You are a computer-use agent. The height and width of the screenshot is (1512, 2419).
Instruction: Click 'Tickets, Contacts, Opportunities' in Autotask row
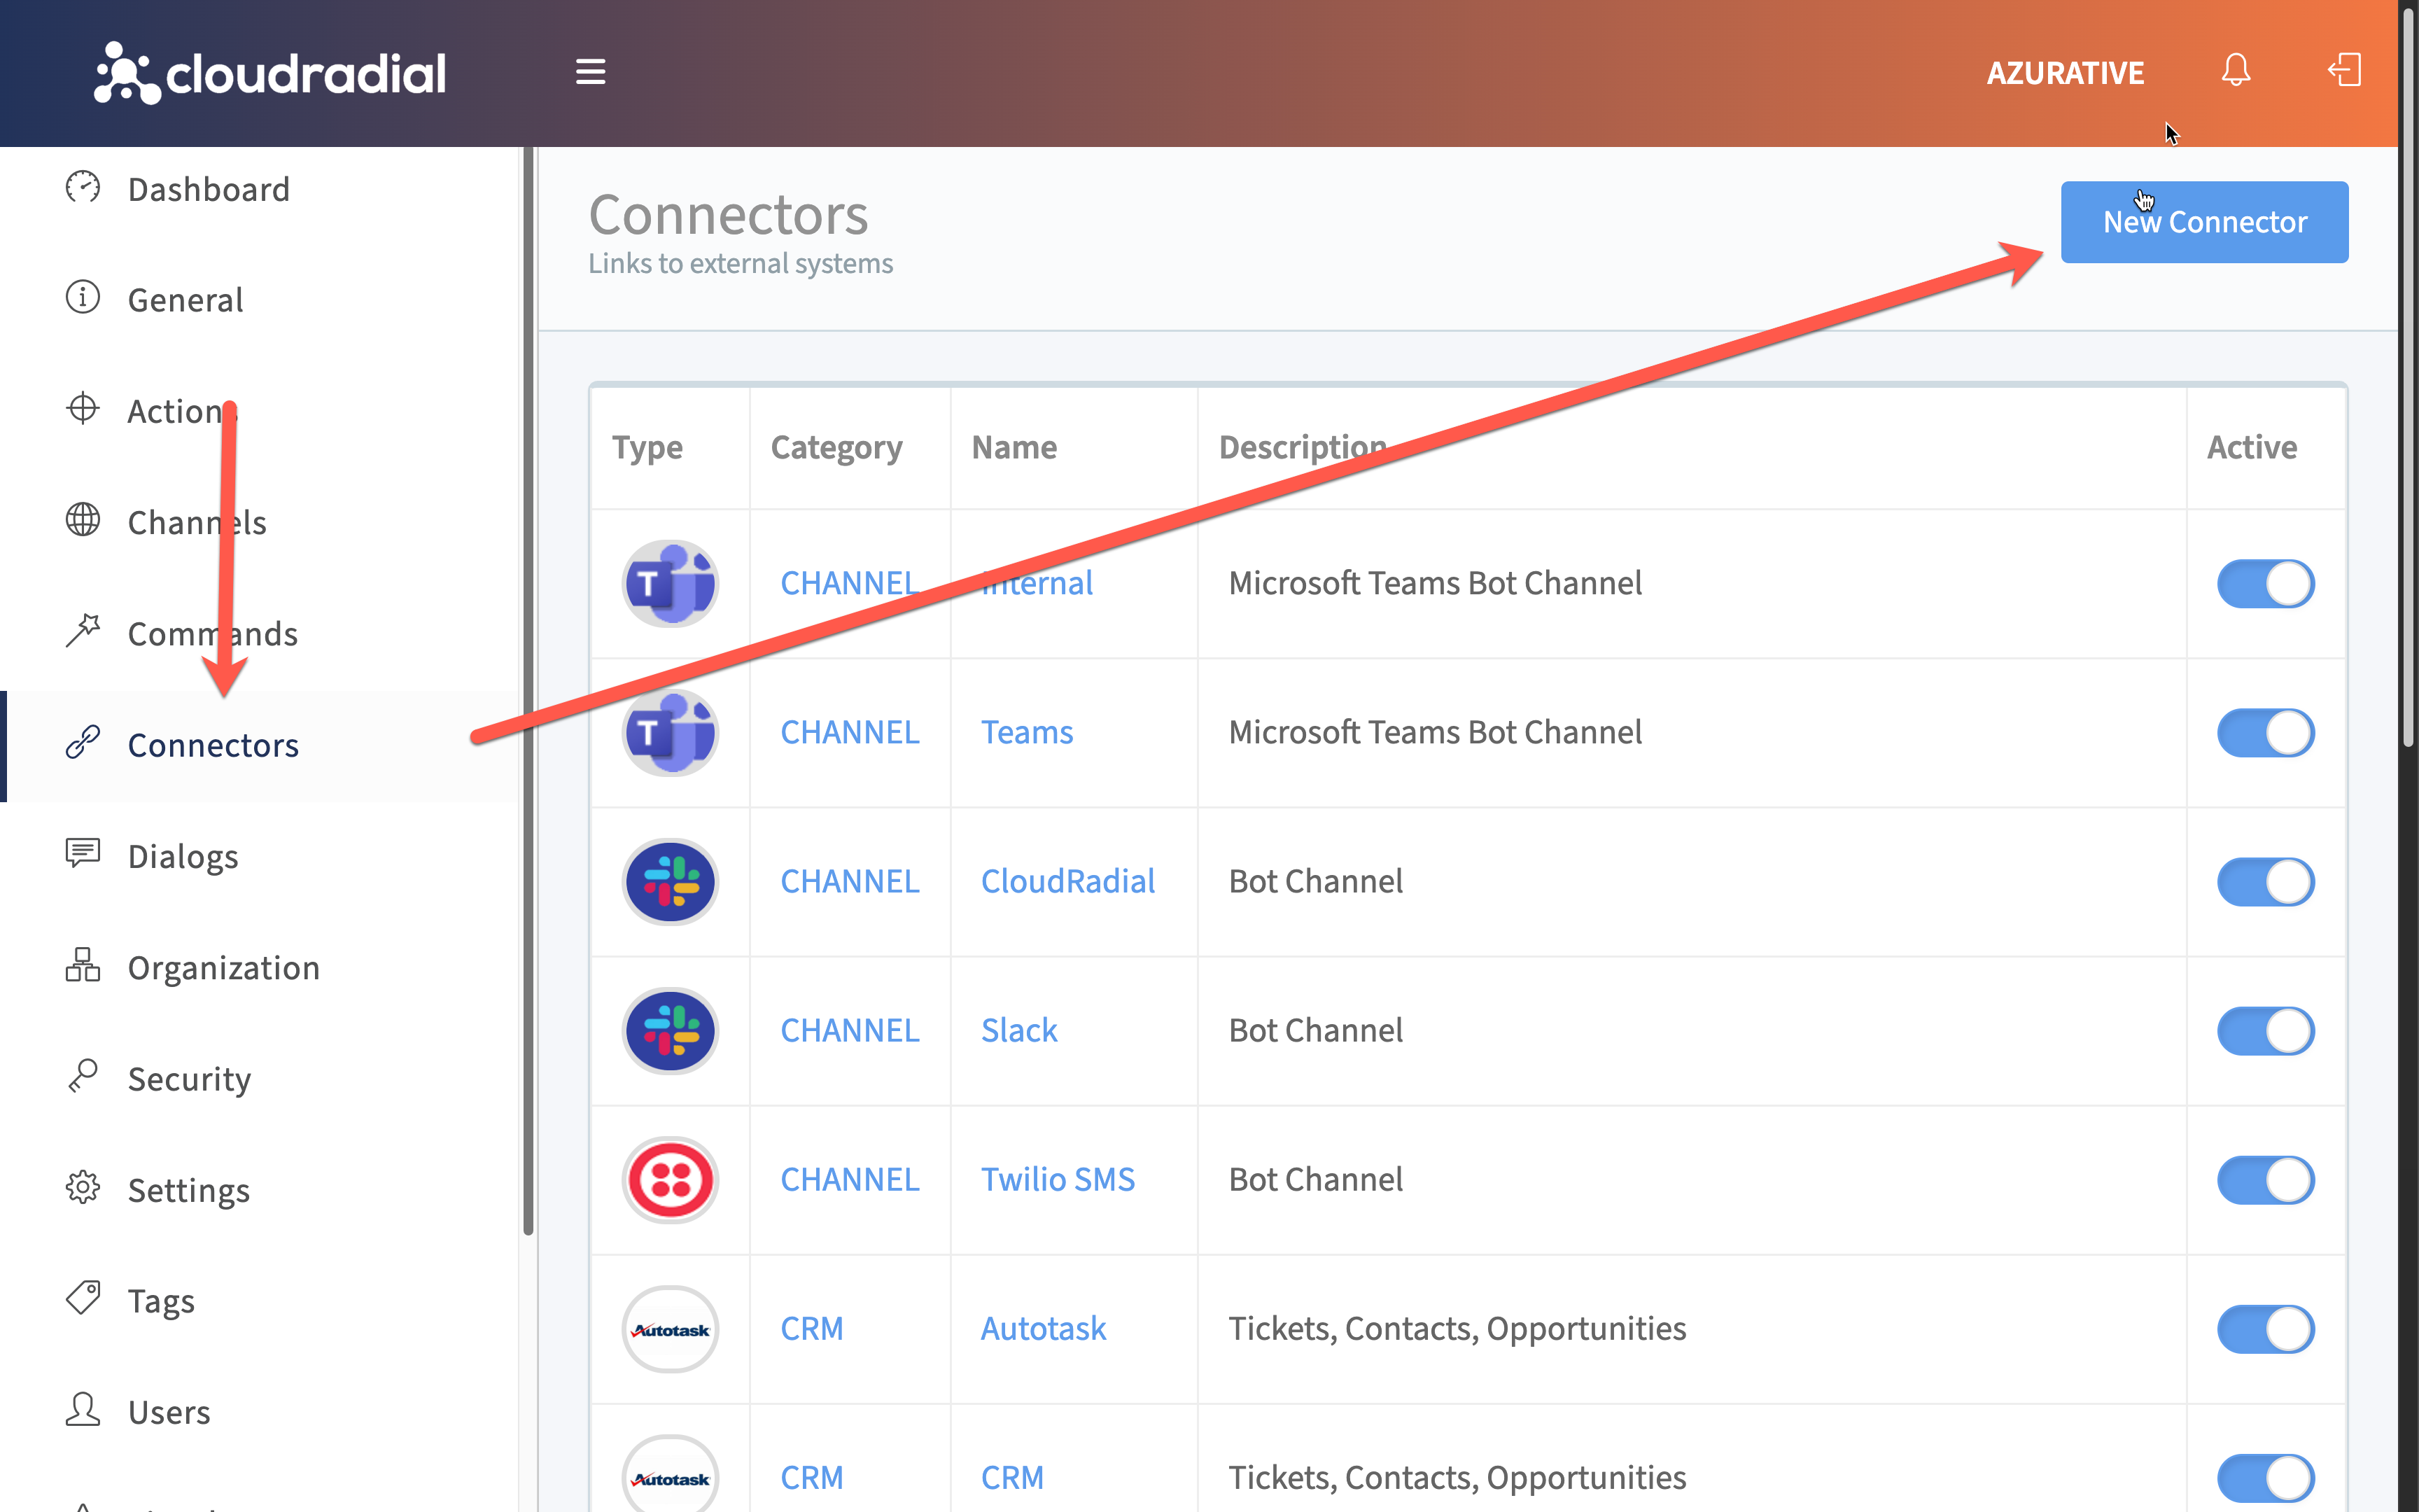[1457, 1328]
